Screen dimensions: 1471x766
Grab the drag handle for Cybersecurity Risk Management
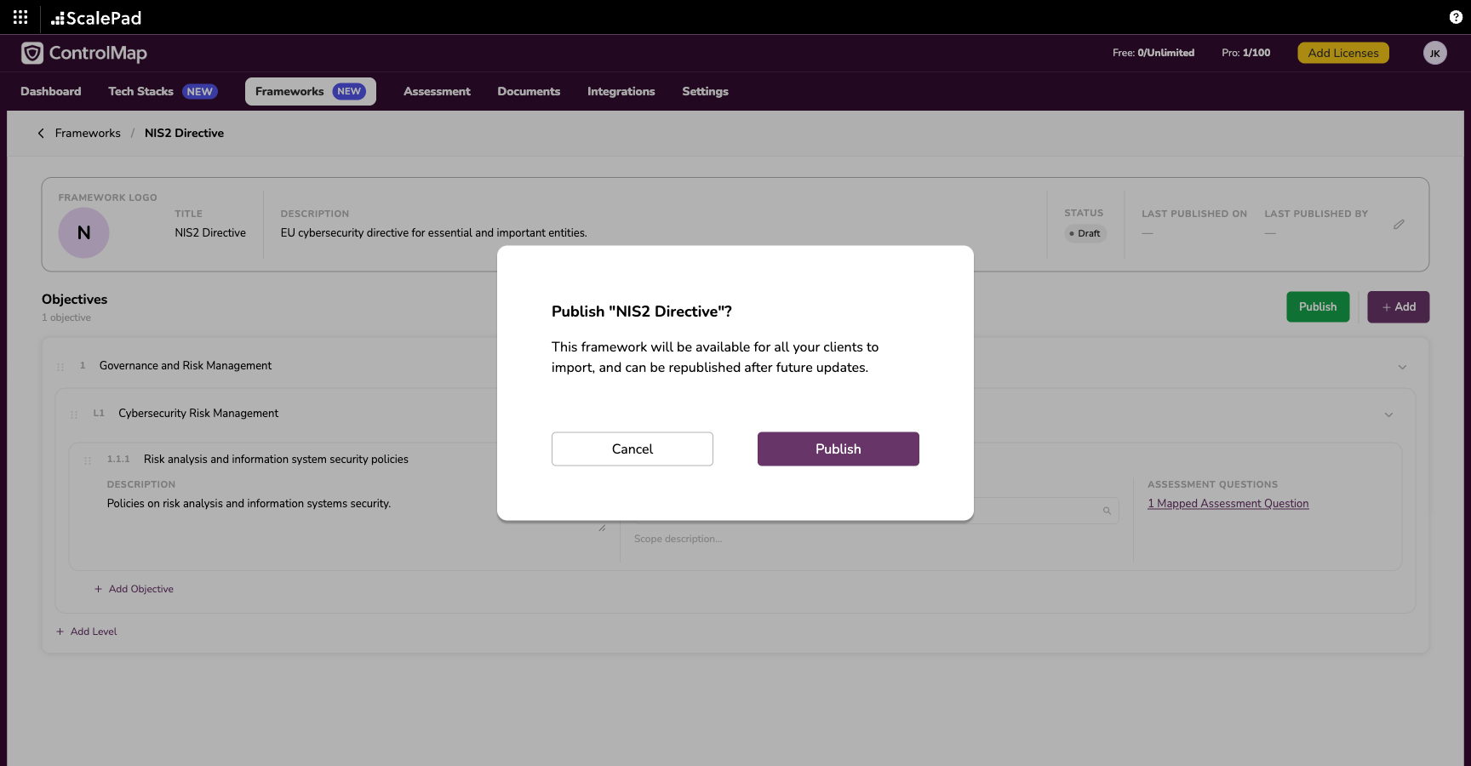74,414
